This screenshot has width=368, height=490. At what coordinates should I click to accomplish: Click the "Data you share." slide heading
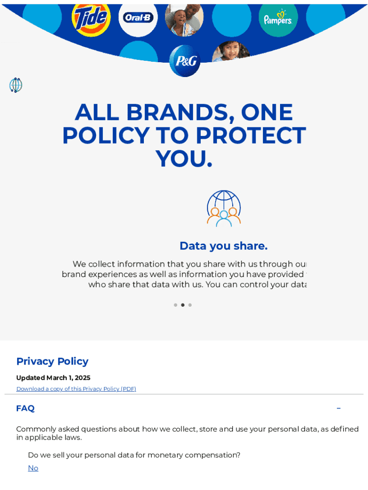[x=223, y=246]
